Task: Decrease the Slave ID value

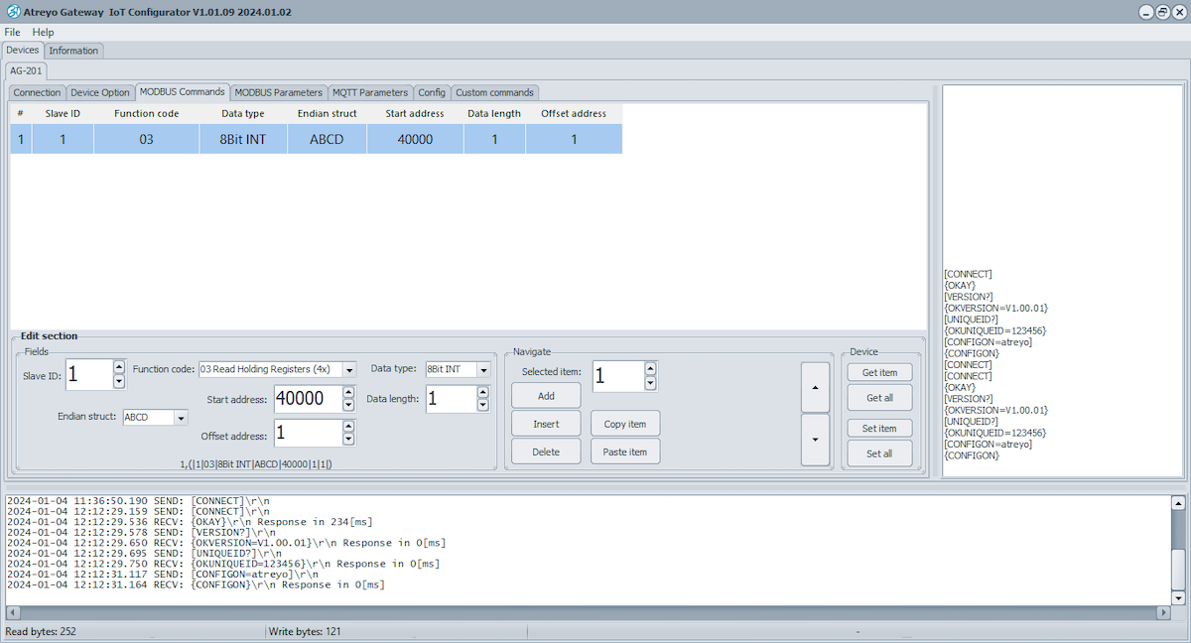Action: click(119, 381)
